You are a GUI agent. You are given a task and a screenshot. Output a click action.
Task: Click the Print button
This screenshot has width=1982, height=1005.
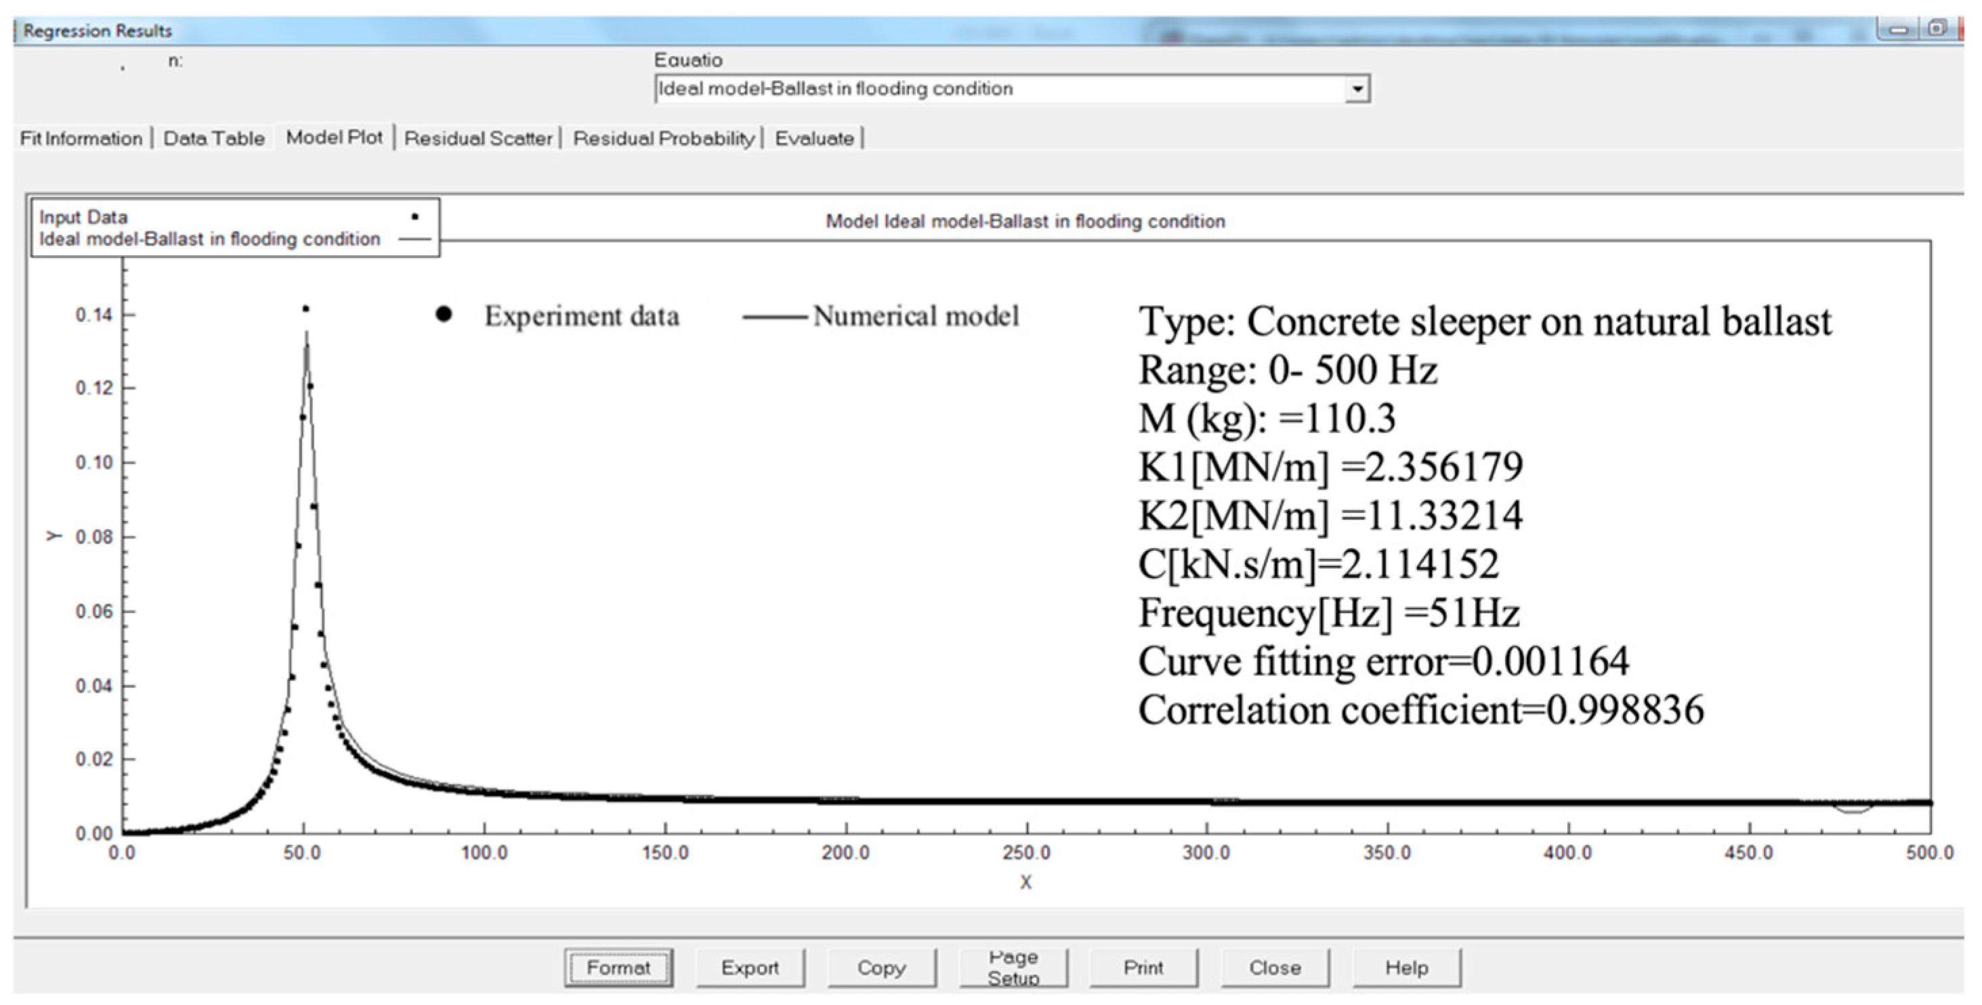tap(1143, 967)
